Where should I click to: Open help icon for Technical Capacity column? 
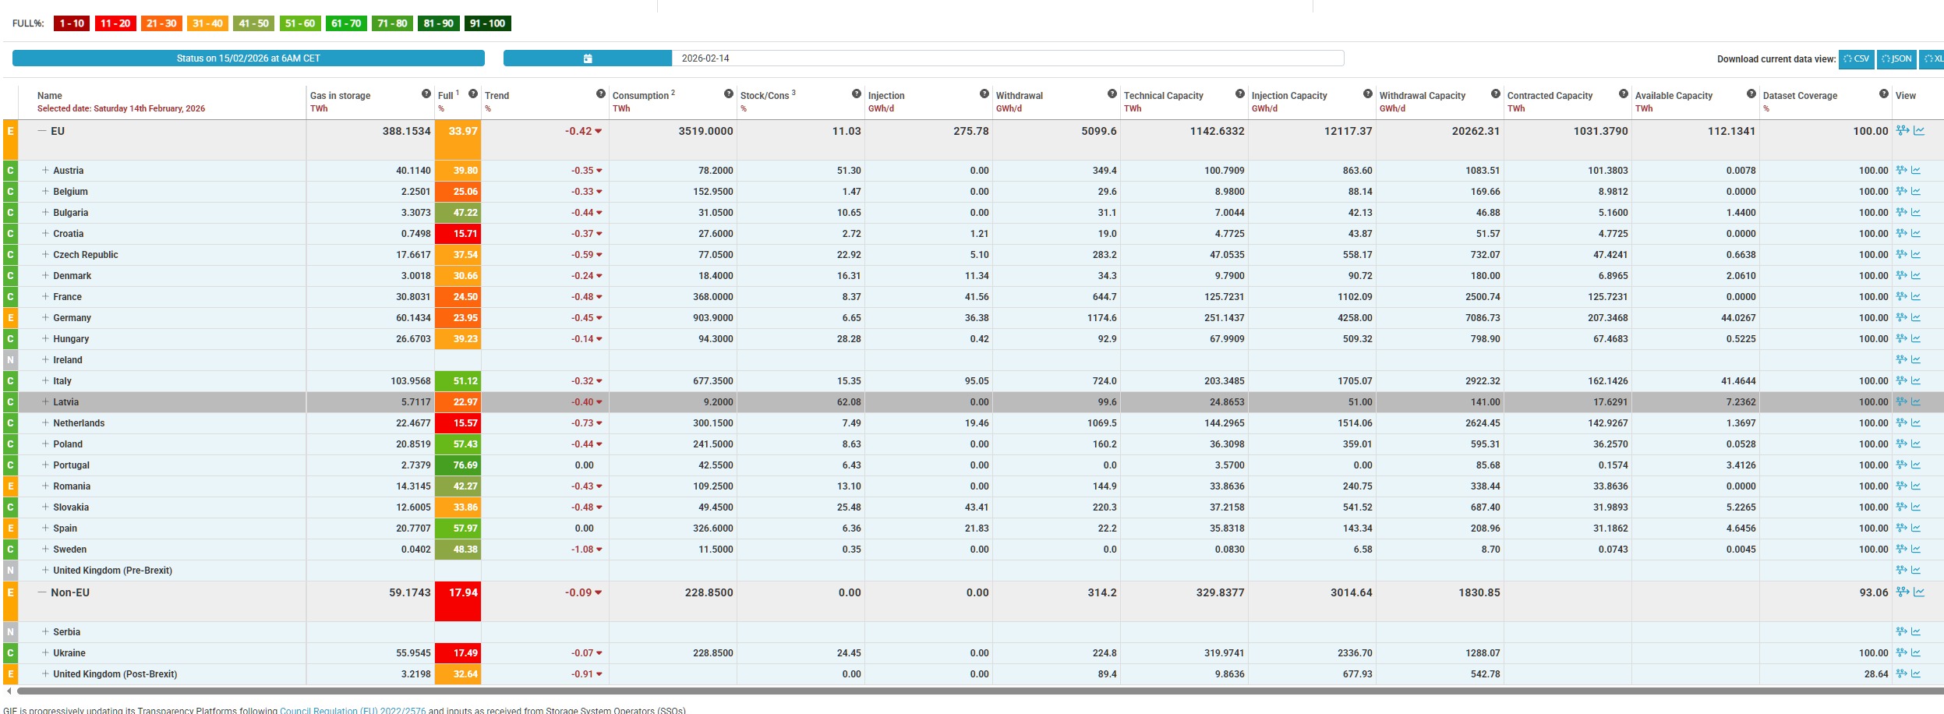[x=1240, y=94]
